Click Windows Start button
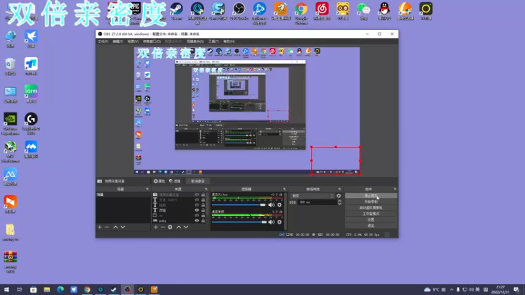This screenshot has width=525, height=295. tap(6, 289)
